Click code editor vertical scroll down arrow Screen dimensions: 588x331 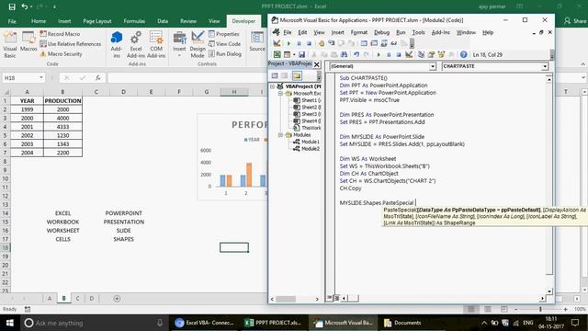click(549, 291)
